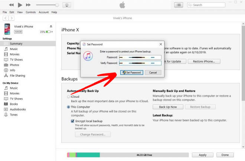Click the iPhone device thumbnail
The height and width of the screenshot is (161, 245).
click(x=7, y=29)
